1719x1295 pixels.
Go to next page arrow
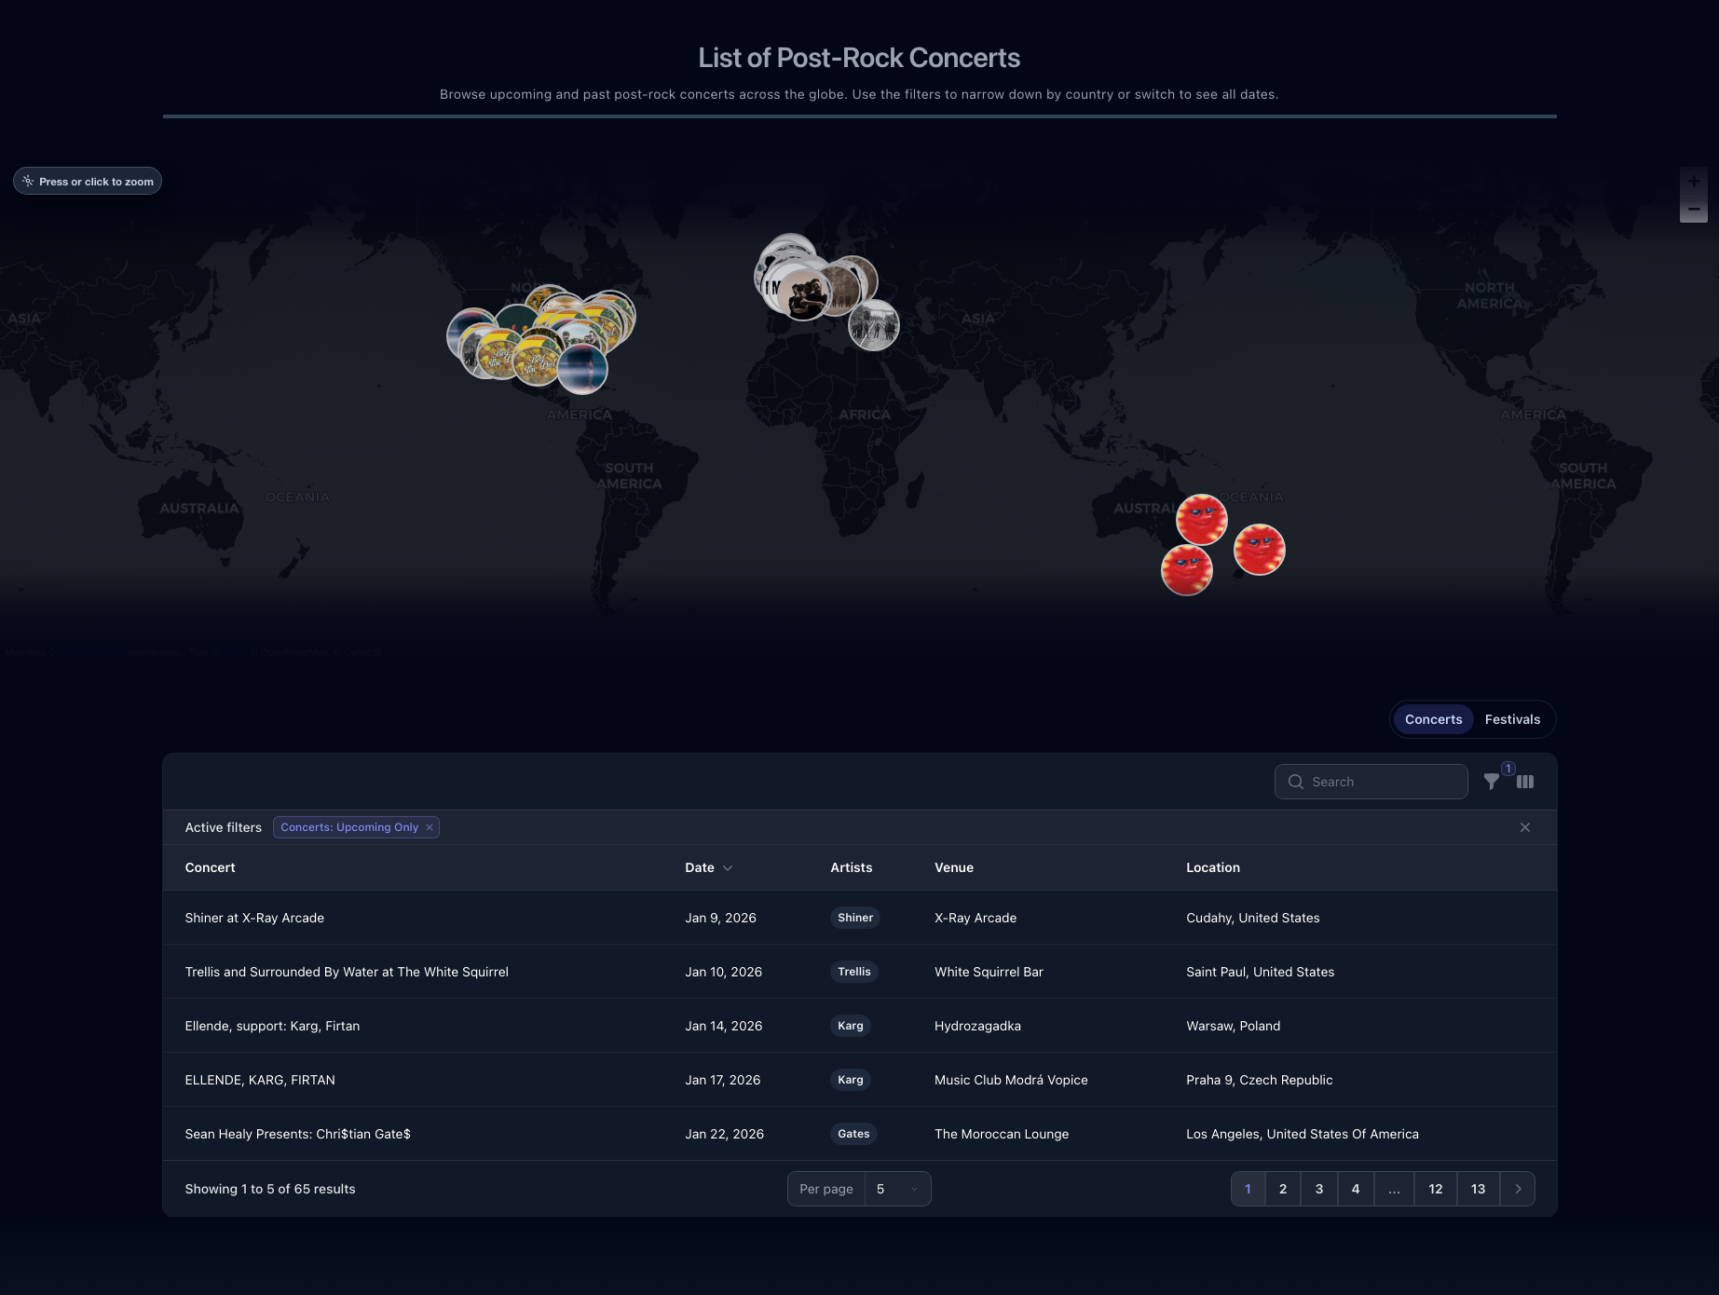(x=1518, y=1189)
